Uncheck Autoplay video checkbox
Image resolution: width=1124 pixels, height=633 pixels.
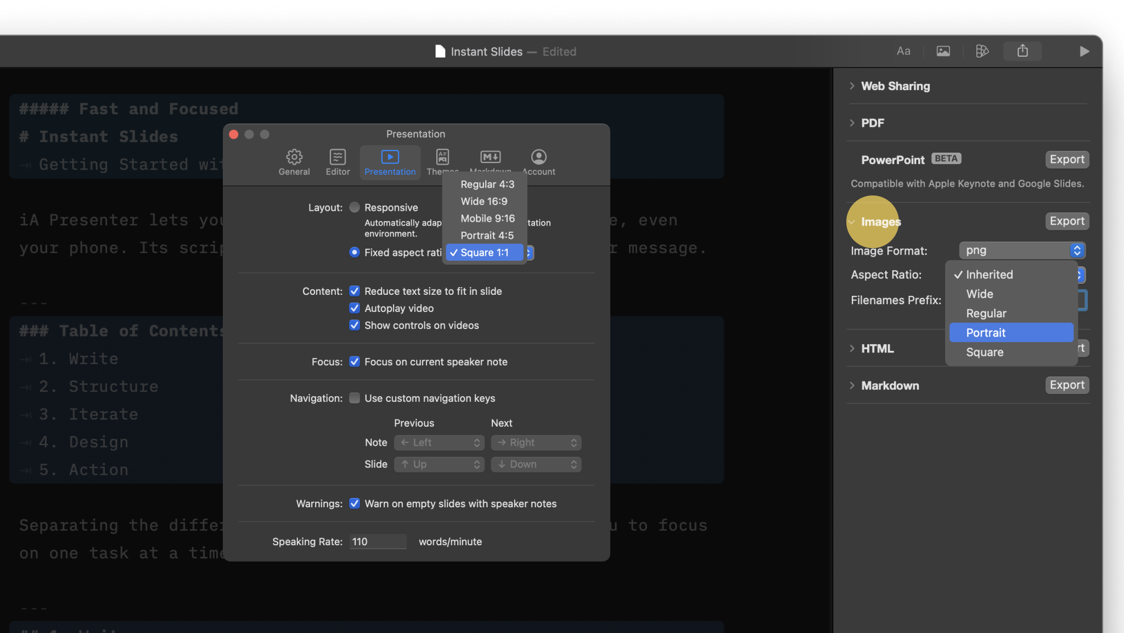(x=355, y=309)
